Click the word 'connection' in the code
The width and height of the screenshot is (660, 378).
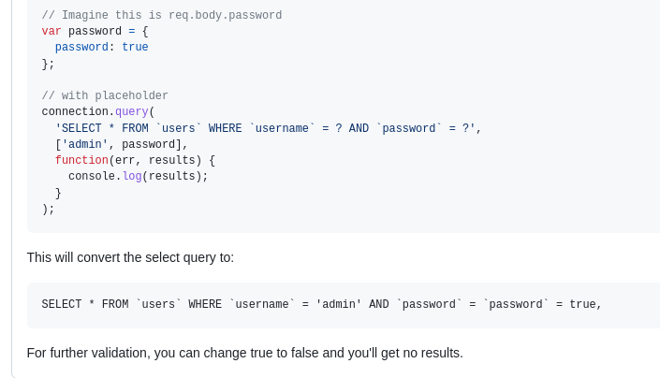pyautogui.click(x=76, y=111)
